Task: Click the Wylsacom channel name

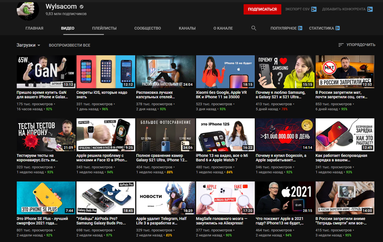Action: [62, 7]
